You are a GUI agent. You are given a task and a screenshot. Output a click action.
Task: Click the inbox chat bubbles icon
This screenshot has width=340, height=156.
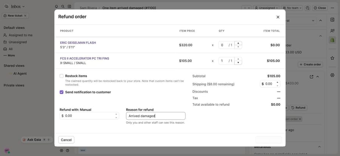[6, 6]
